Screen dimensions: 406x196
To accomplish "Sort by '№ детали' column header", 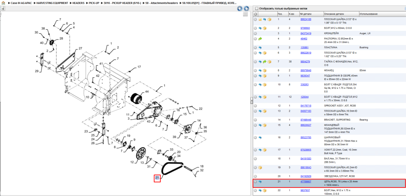I will [311, 14].
